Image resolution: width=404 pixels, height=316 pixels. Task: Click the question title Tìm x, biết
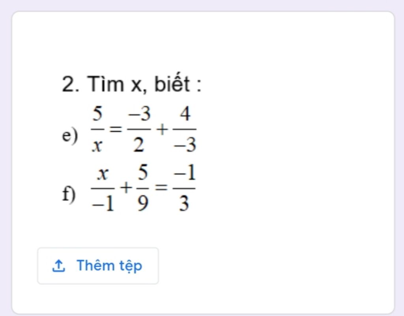tap(131, 84)
